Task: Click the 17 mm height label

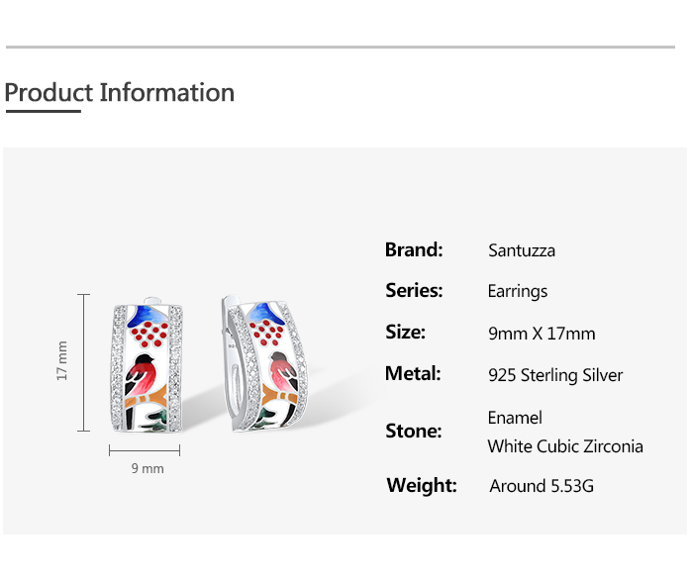Action: tap(62, 361)
